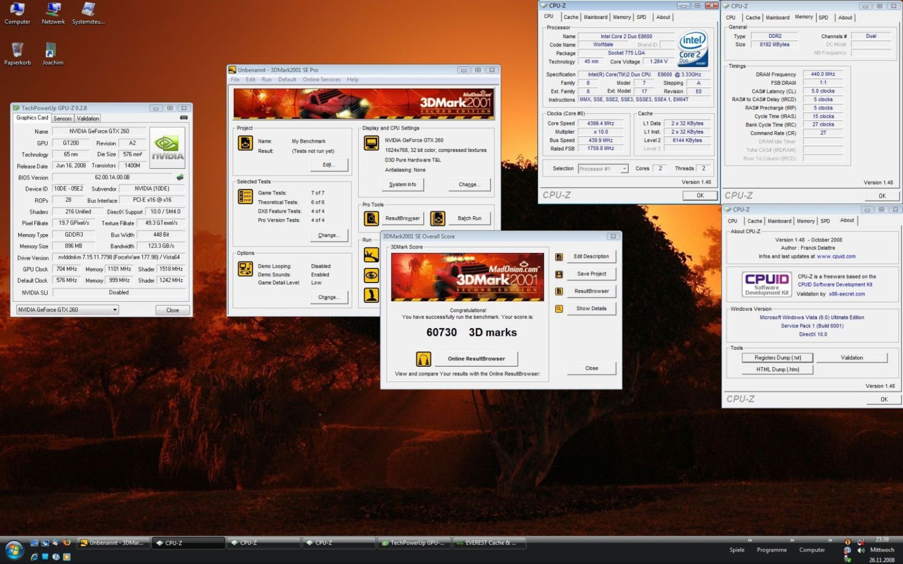Open the Default menu in 3DMark2001
Viewport: 903px width, 564px height.
287,80
